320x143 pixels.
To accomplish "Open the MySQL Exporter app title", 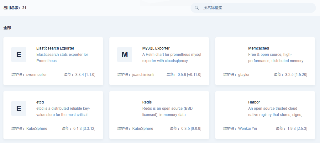I will [x=156, y=48].
